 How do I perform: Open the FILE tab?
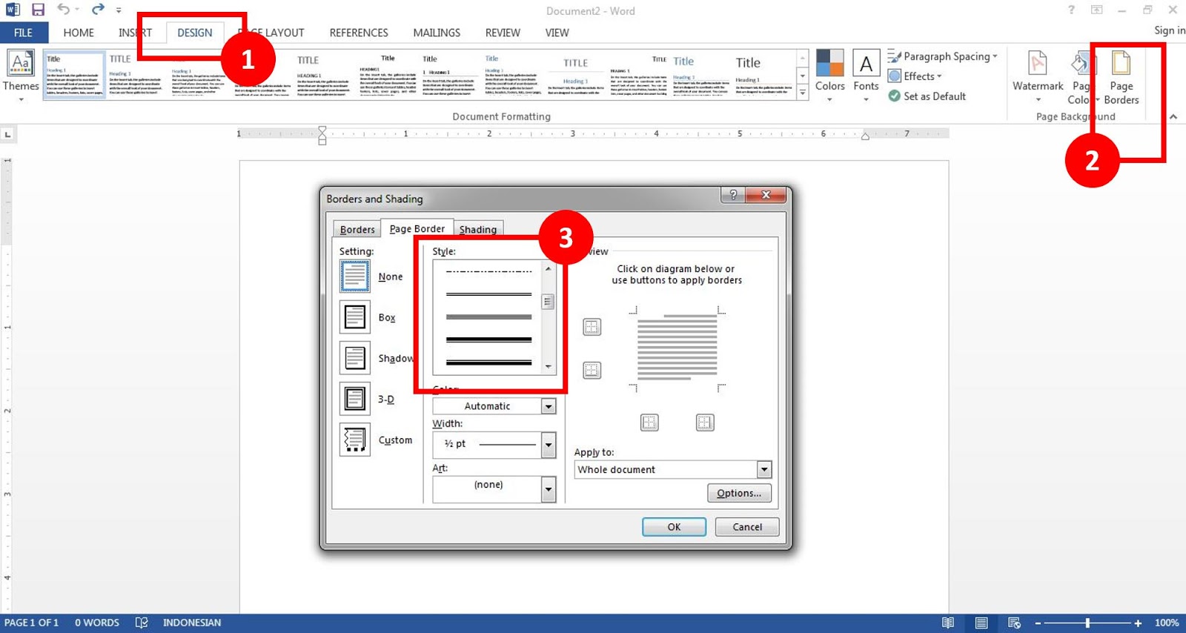click(24, 33)
